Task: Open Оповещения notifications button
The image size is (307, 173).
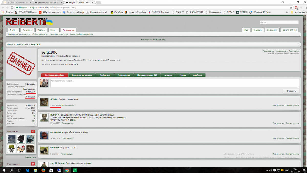Action: pyautogui.click(x=272, y=30)
